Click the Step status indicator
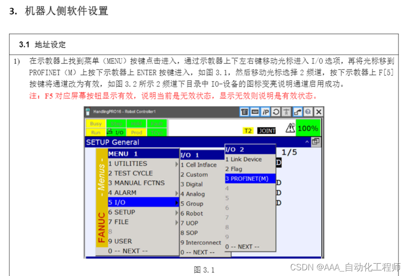This screenshot has height=276, width=408. pos(116,124)
